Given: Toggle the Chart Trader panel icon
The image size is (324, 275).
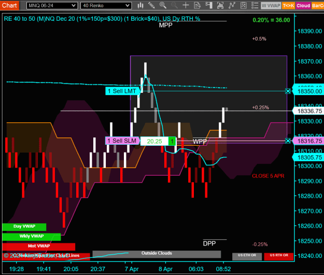Looking at the screenshot, I should (x=209, y=6).
